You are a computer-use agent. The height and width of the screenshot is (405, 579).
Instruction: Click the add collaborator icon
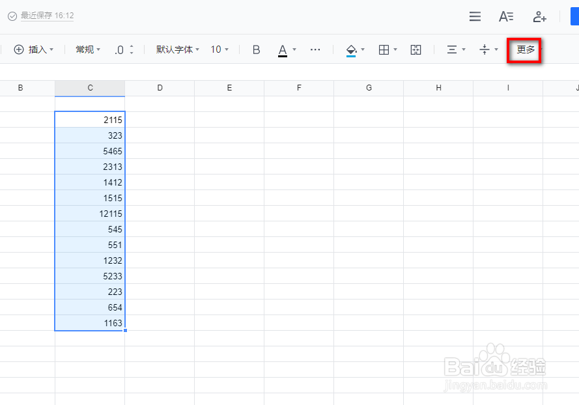pyautogui.click(x=539, y=17)
